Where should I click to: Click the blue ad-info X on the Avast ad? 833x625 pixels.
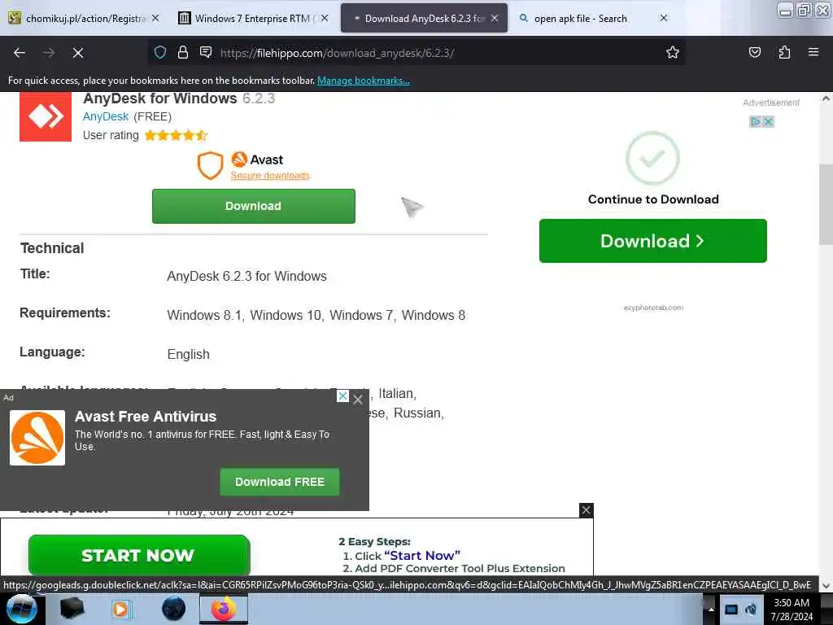point(343,396)
